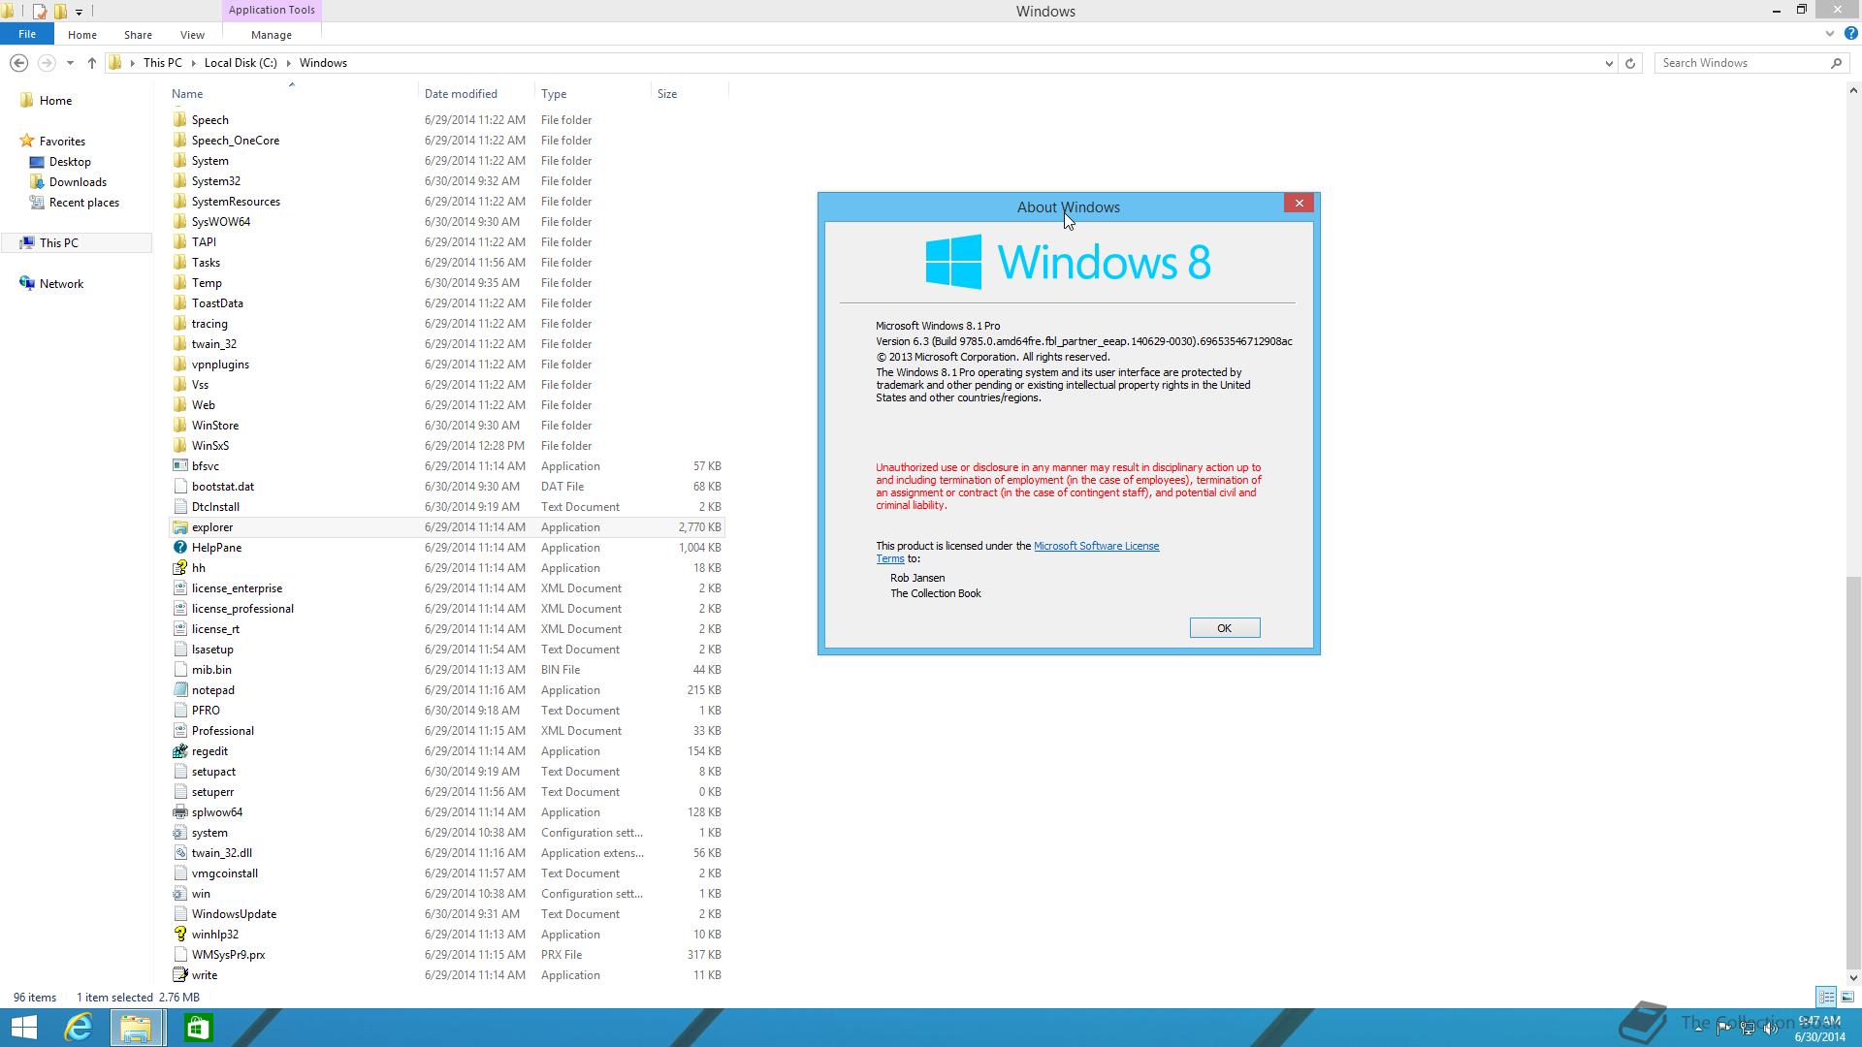Screen dimensions: 1862x1047
Task: Sort by Size column header
Action: tap(667, 94)
